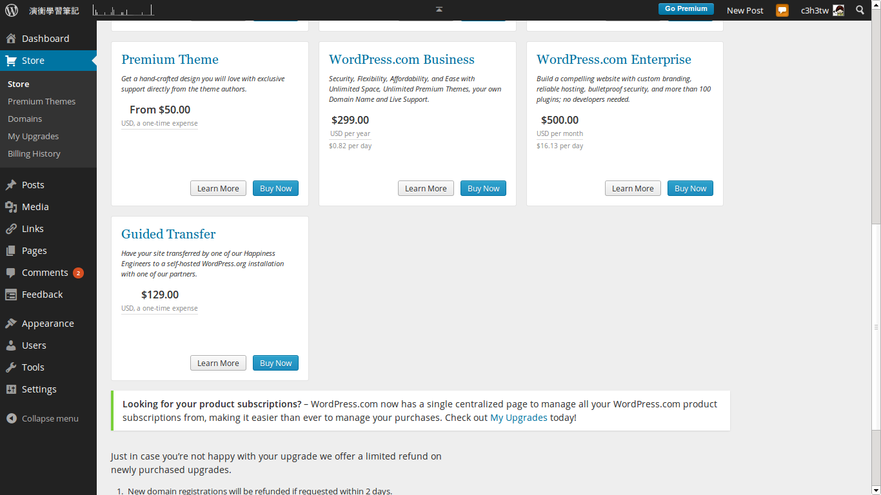This screenshot has width=881, height=495.
Task: Click the vertical page scrollbar
Action: pyautogui.click(x=876, y=327)
